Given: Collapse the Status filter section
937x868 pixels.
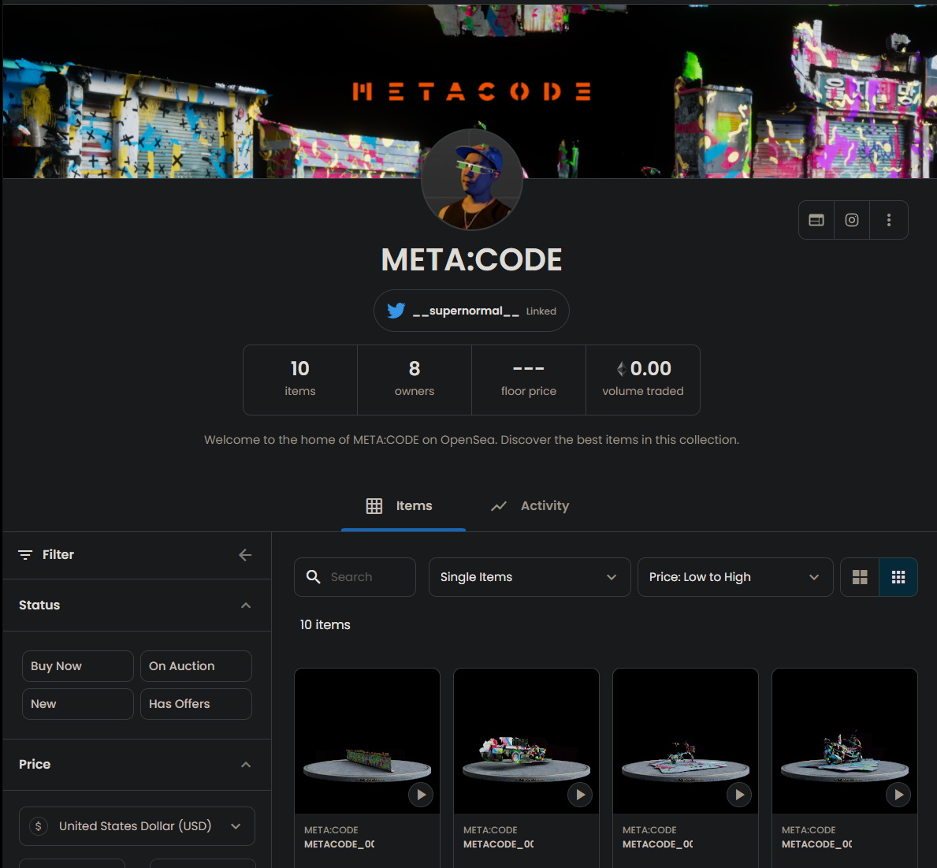Looking at the screenshot, I should coord(246,605).
